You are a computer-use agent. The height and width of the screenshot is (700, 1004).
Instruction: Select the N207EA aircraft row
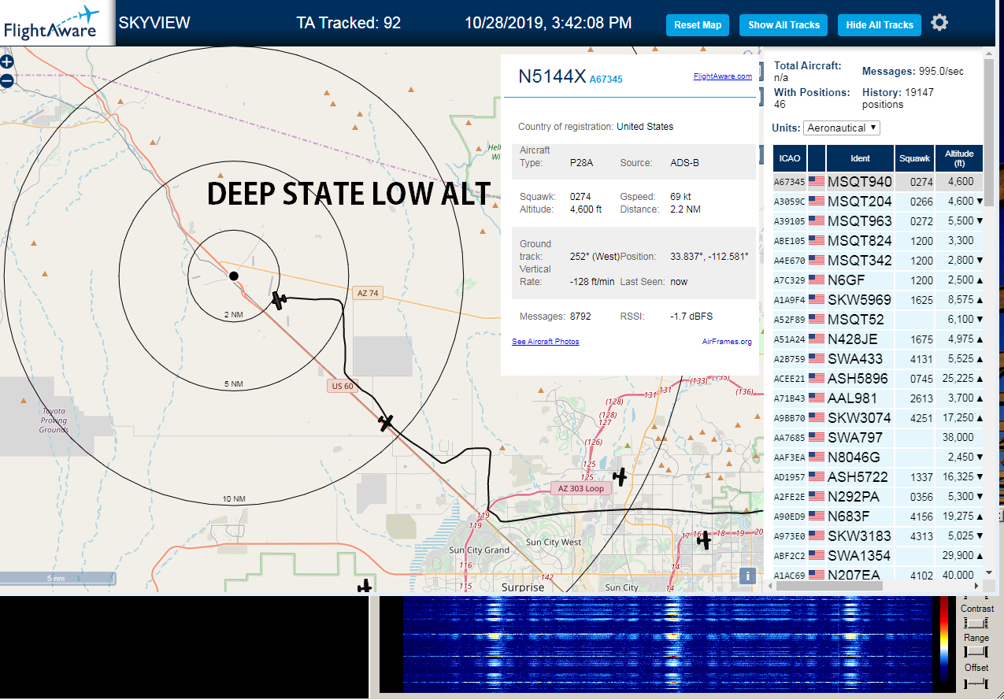[878, 574]
